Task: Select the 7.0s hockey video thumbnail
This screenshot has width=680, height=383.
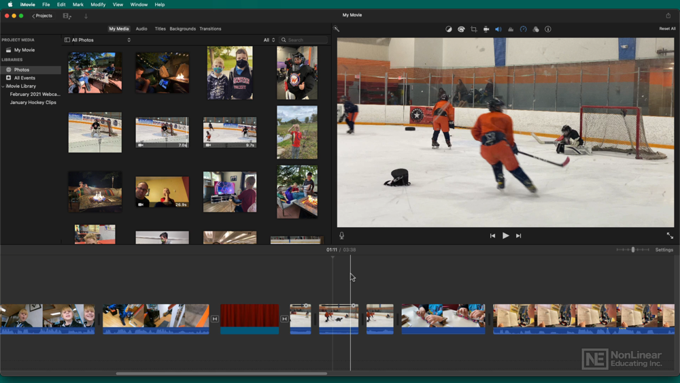Action: (163, 132)
